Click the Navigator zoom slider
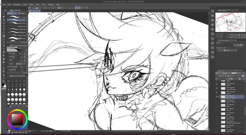246x135 pixels. pos(221,35)
